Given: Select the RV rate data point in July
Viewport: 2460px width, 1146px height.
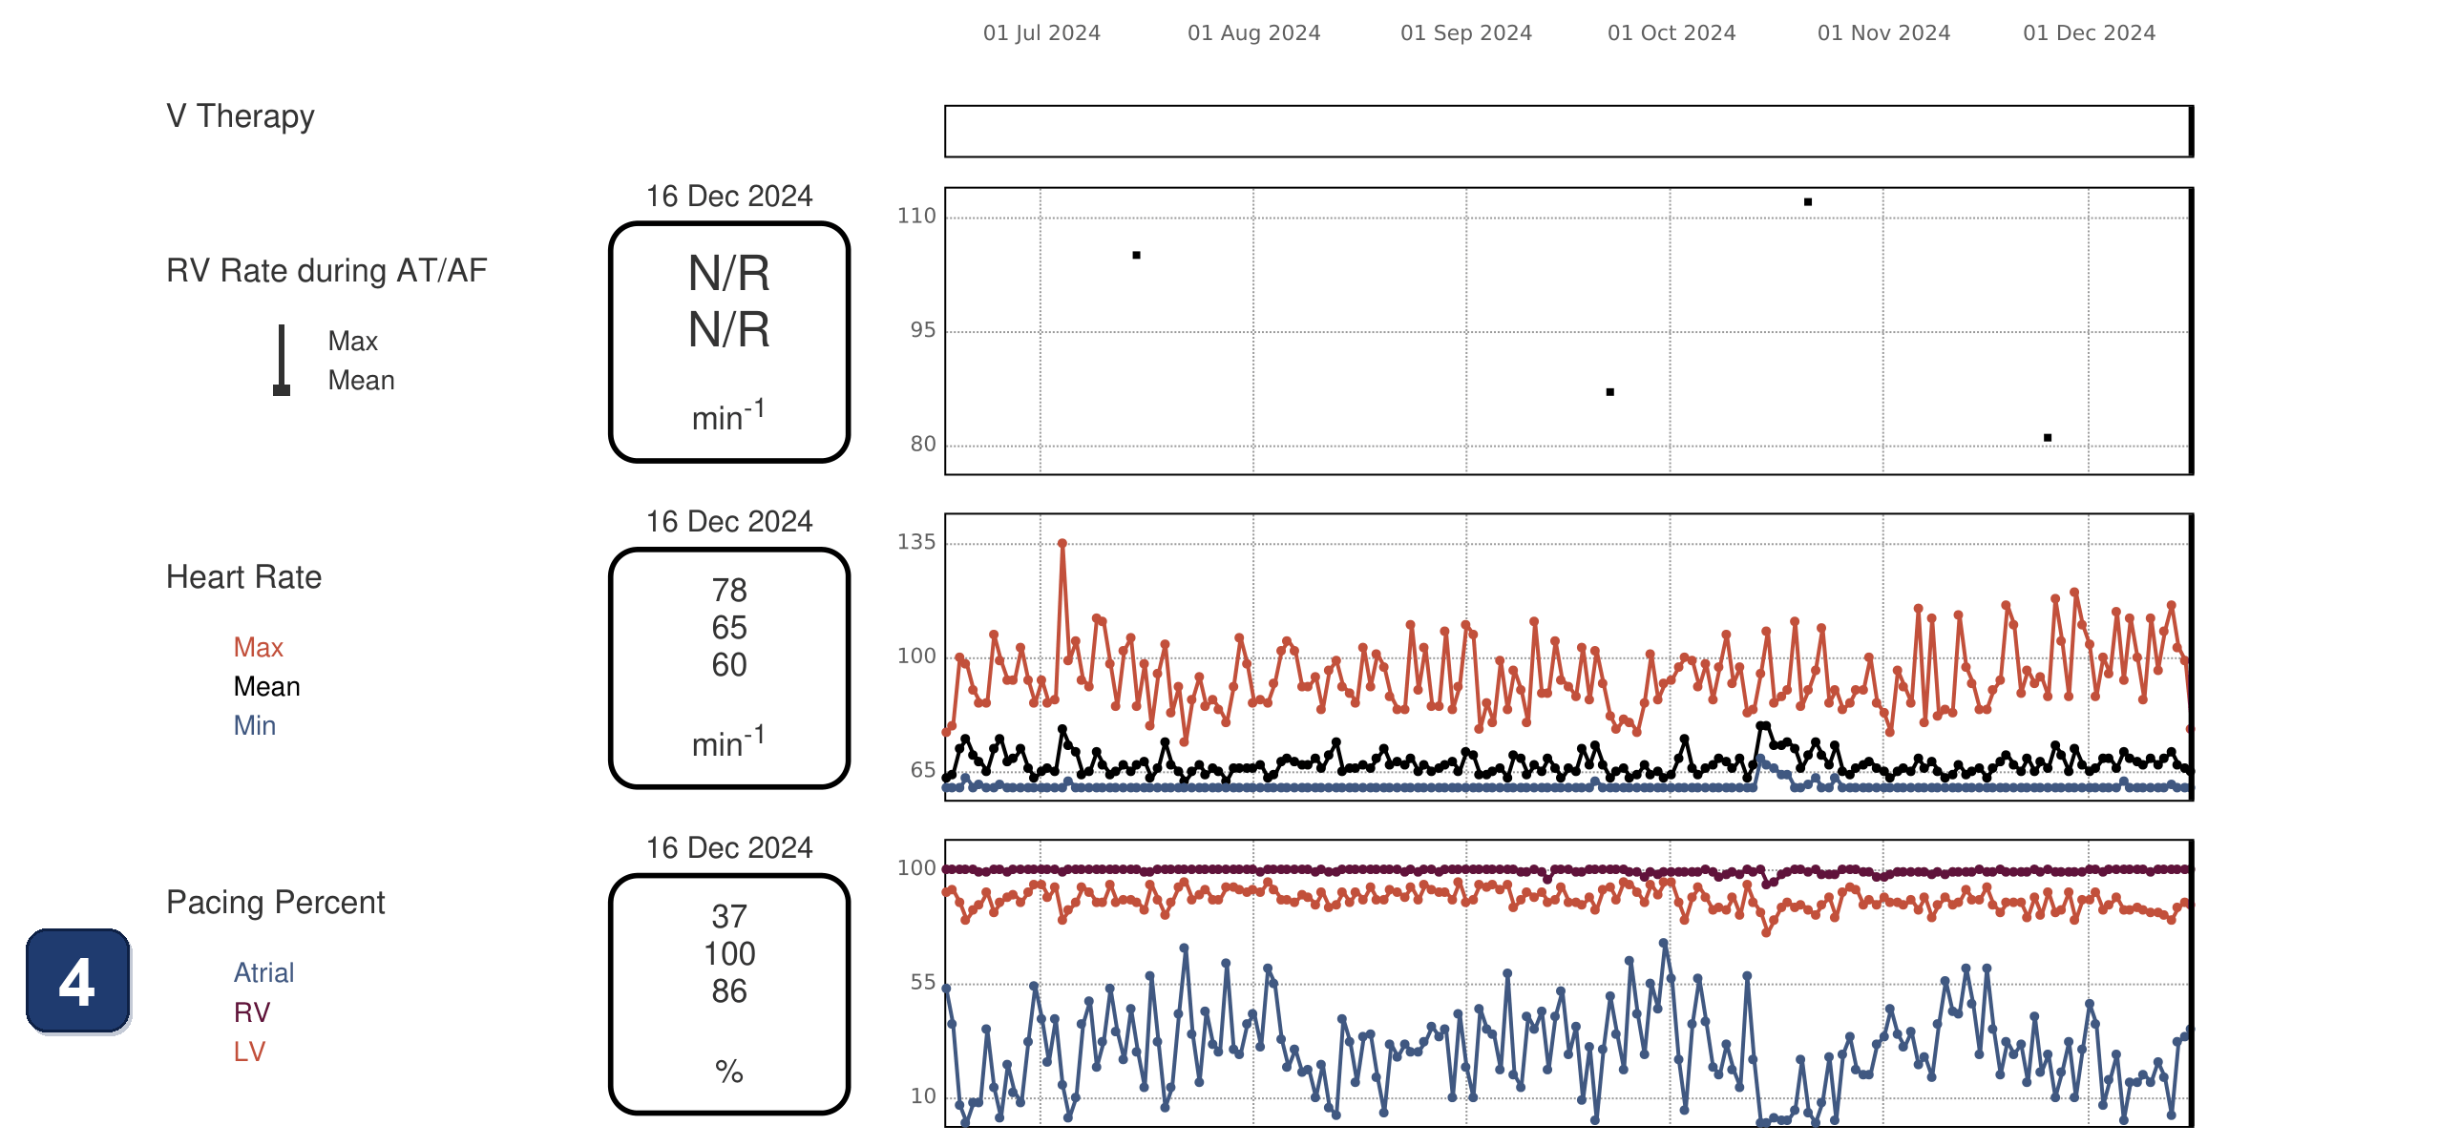Looking at the screenshot, I should (x=1135, y=255).
